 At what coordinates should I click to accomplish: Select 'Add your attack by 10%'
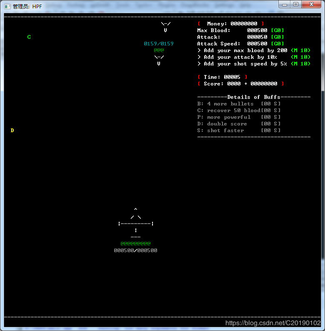pyautogui.click(x=254, y=57)
